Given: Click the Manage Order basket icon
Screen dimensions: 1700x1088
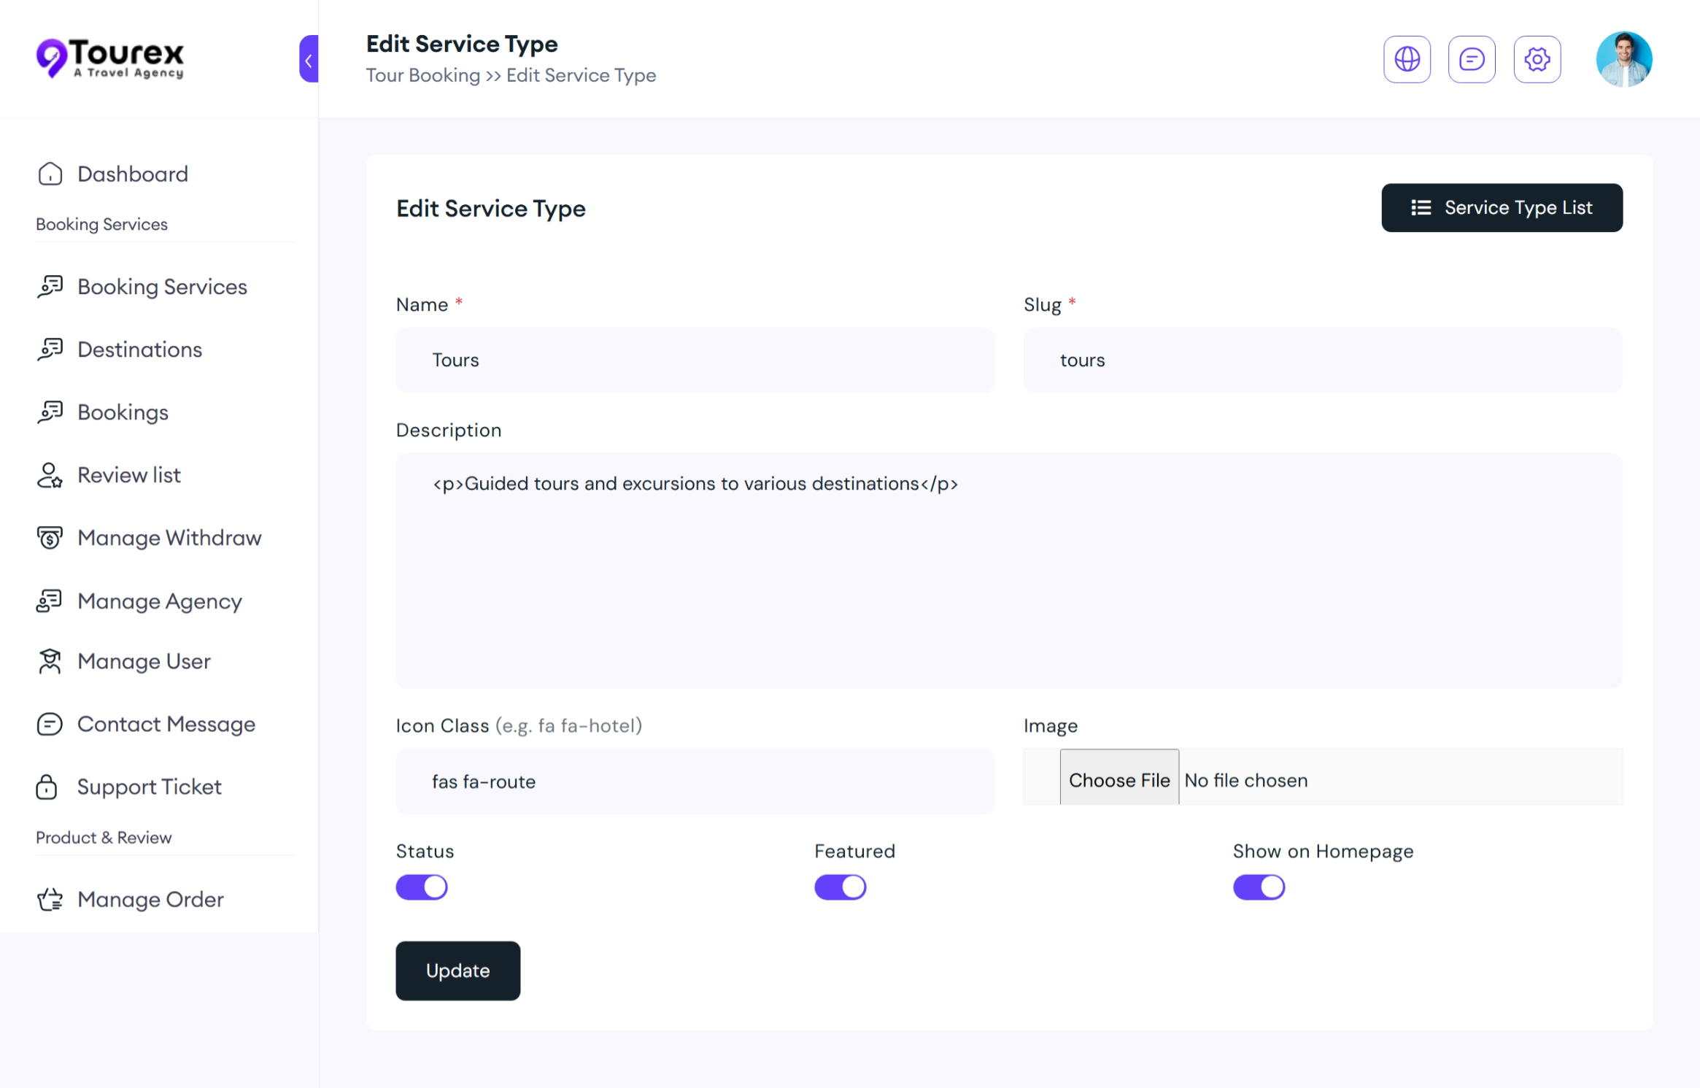Looking at the screenshot, I should tap(50, 899).
